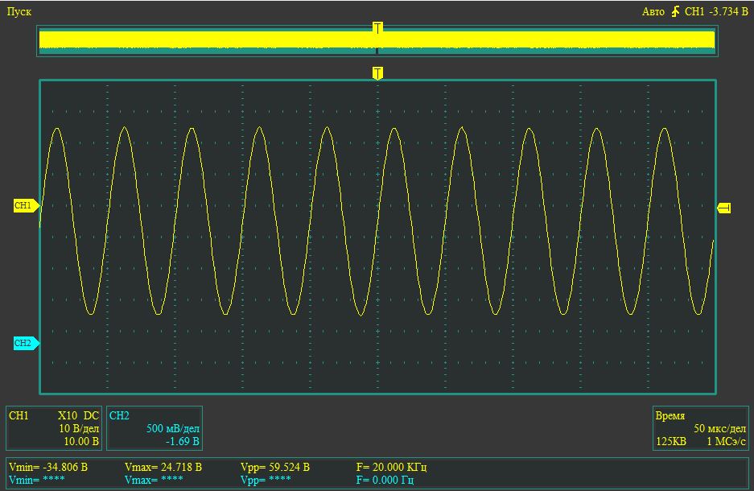The width and height of the screenshot is (754, 491).
Task: Click the CH2 frequency 'F= 0.000 Гц'
Action: click(x=385, y=480)
